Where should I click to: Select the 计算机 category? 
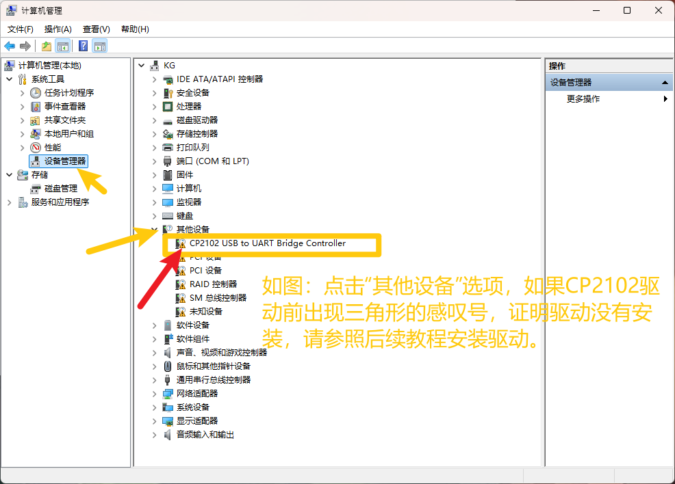pyautogui.click(x=188, y=189)
